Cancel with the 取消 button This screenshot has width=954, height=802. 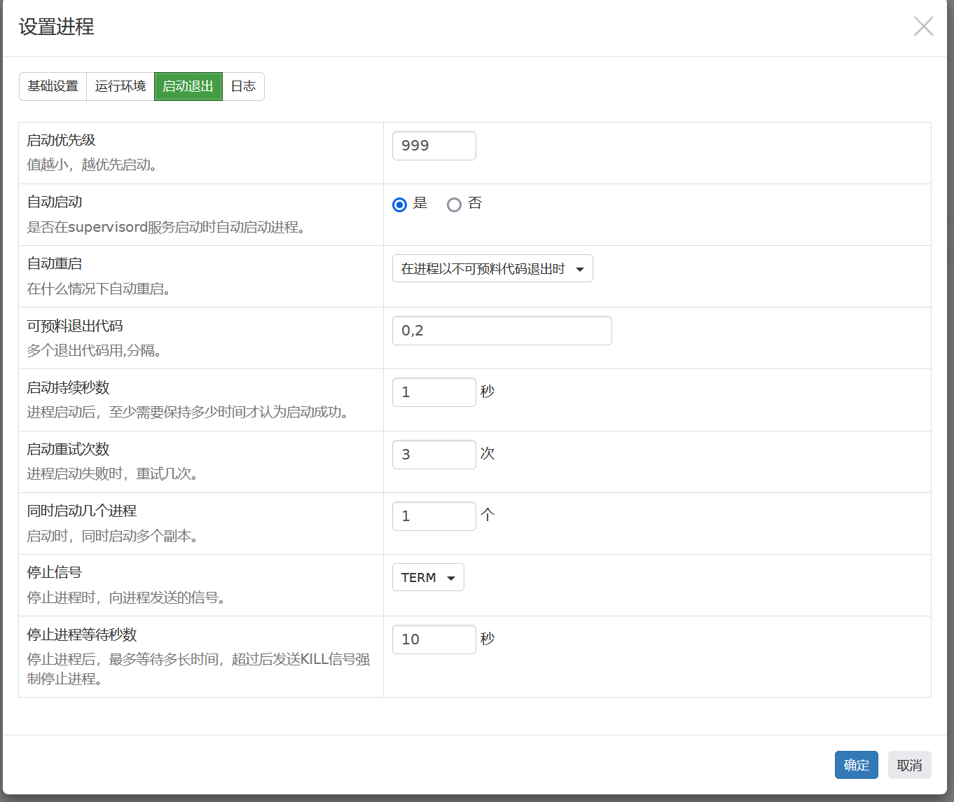910,765
